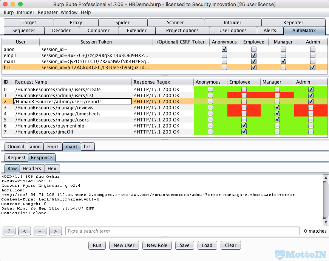Screen dimensions: 329x261
Task: Go to the Scanner tab
Action: (x=175, y=22)
